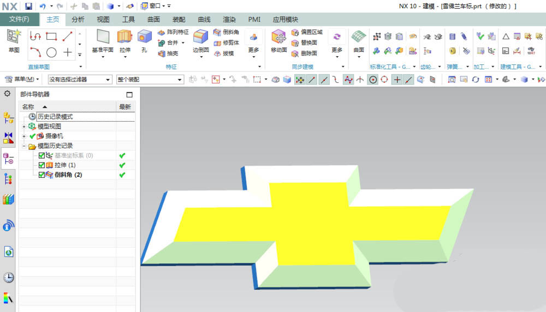546x312 pixels.
Task: Click the Save icon in title bar
Action: coord(28,6)
